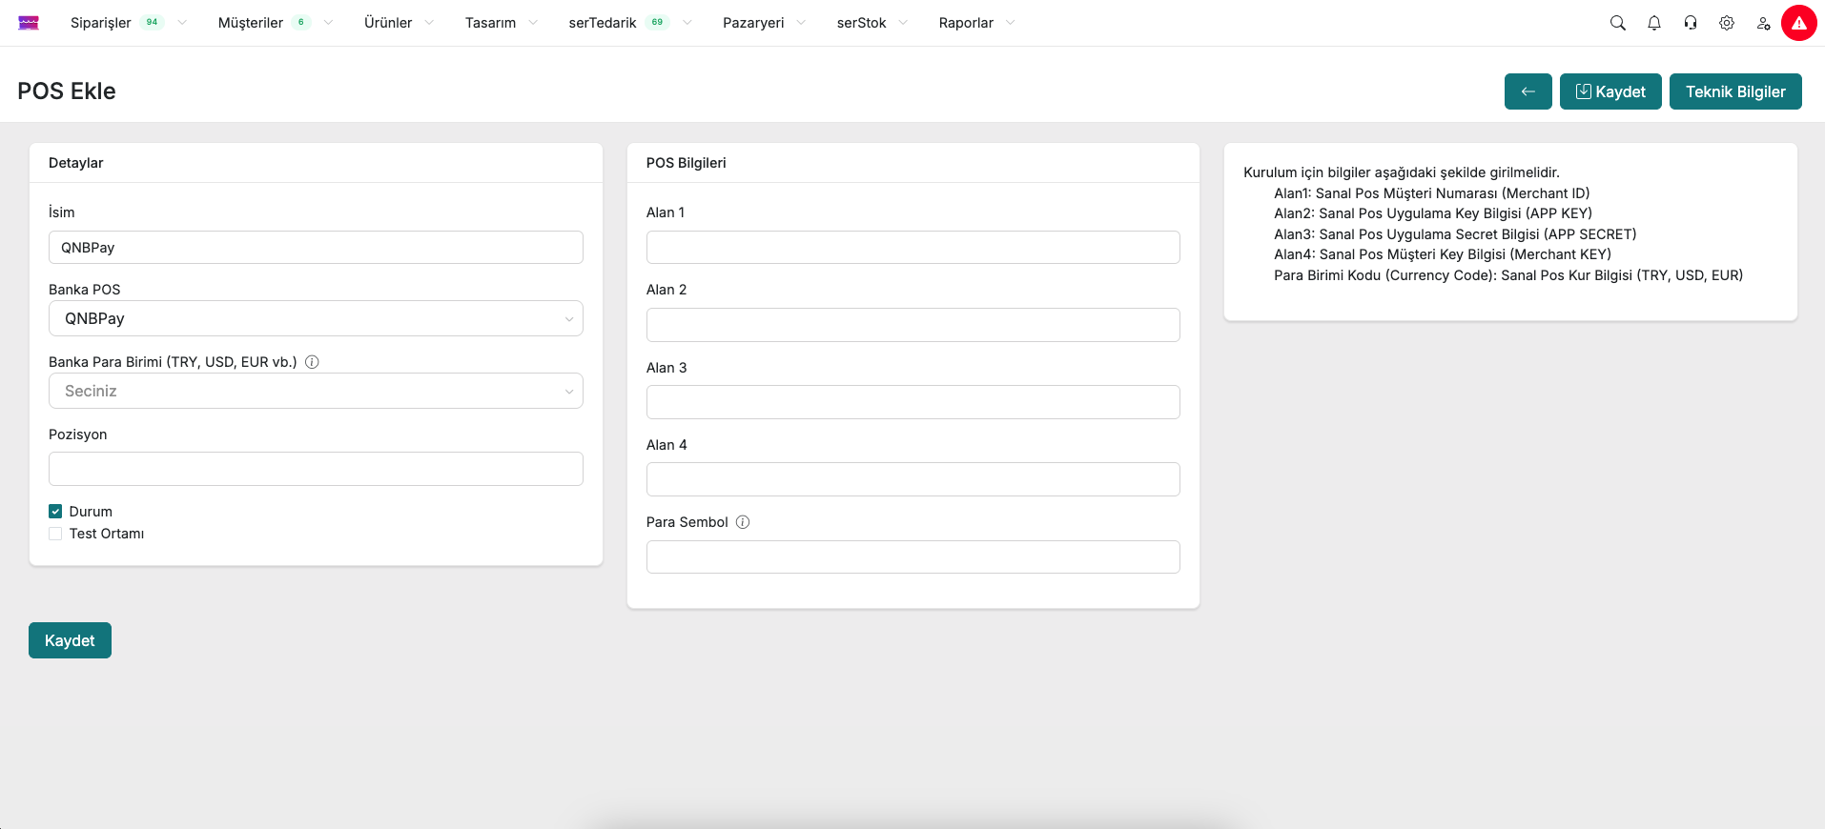Click the info icon beside Para Sembol

point(743,522)
